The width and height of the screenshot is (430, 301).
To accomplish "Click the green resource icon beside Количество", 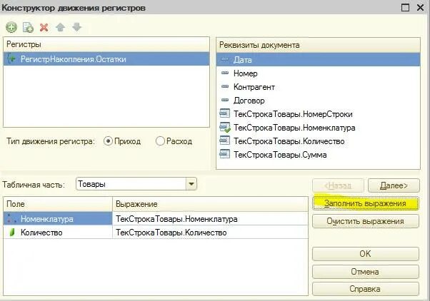I will (12, 233).
